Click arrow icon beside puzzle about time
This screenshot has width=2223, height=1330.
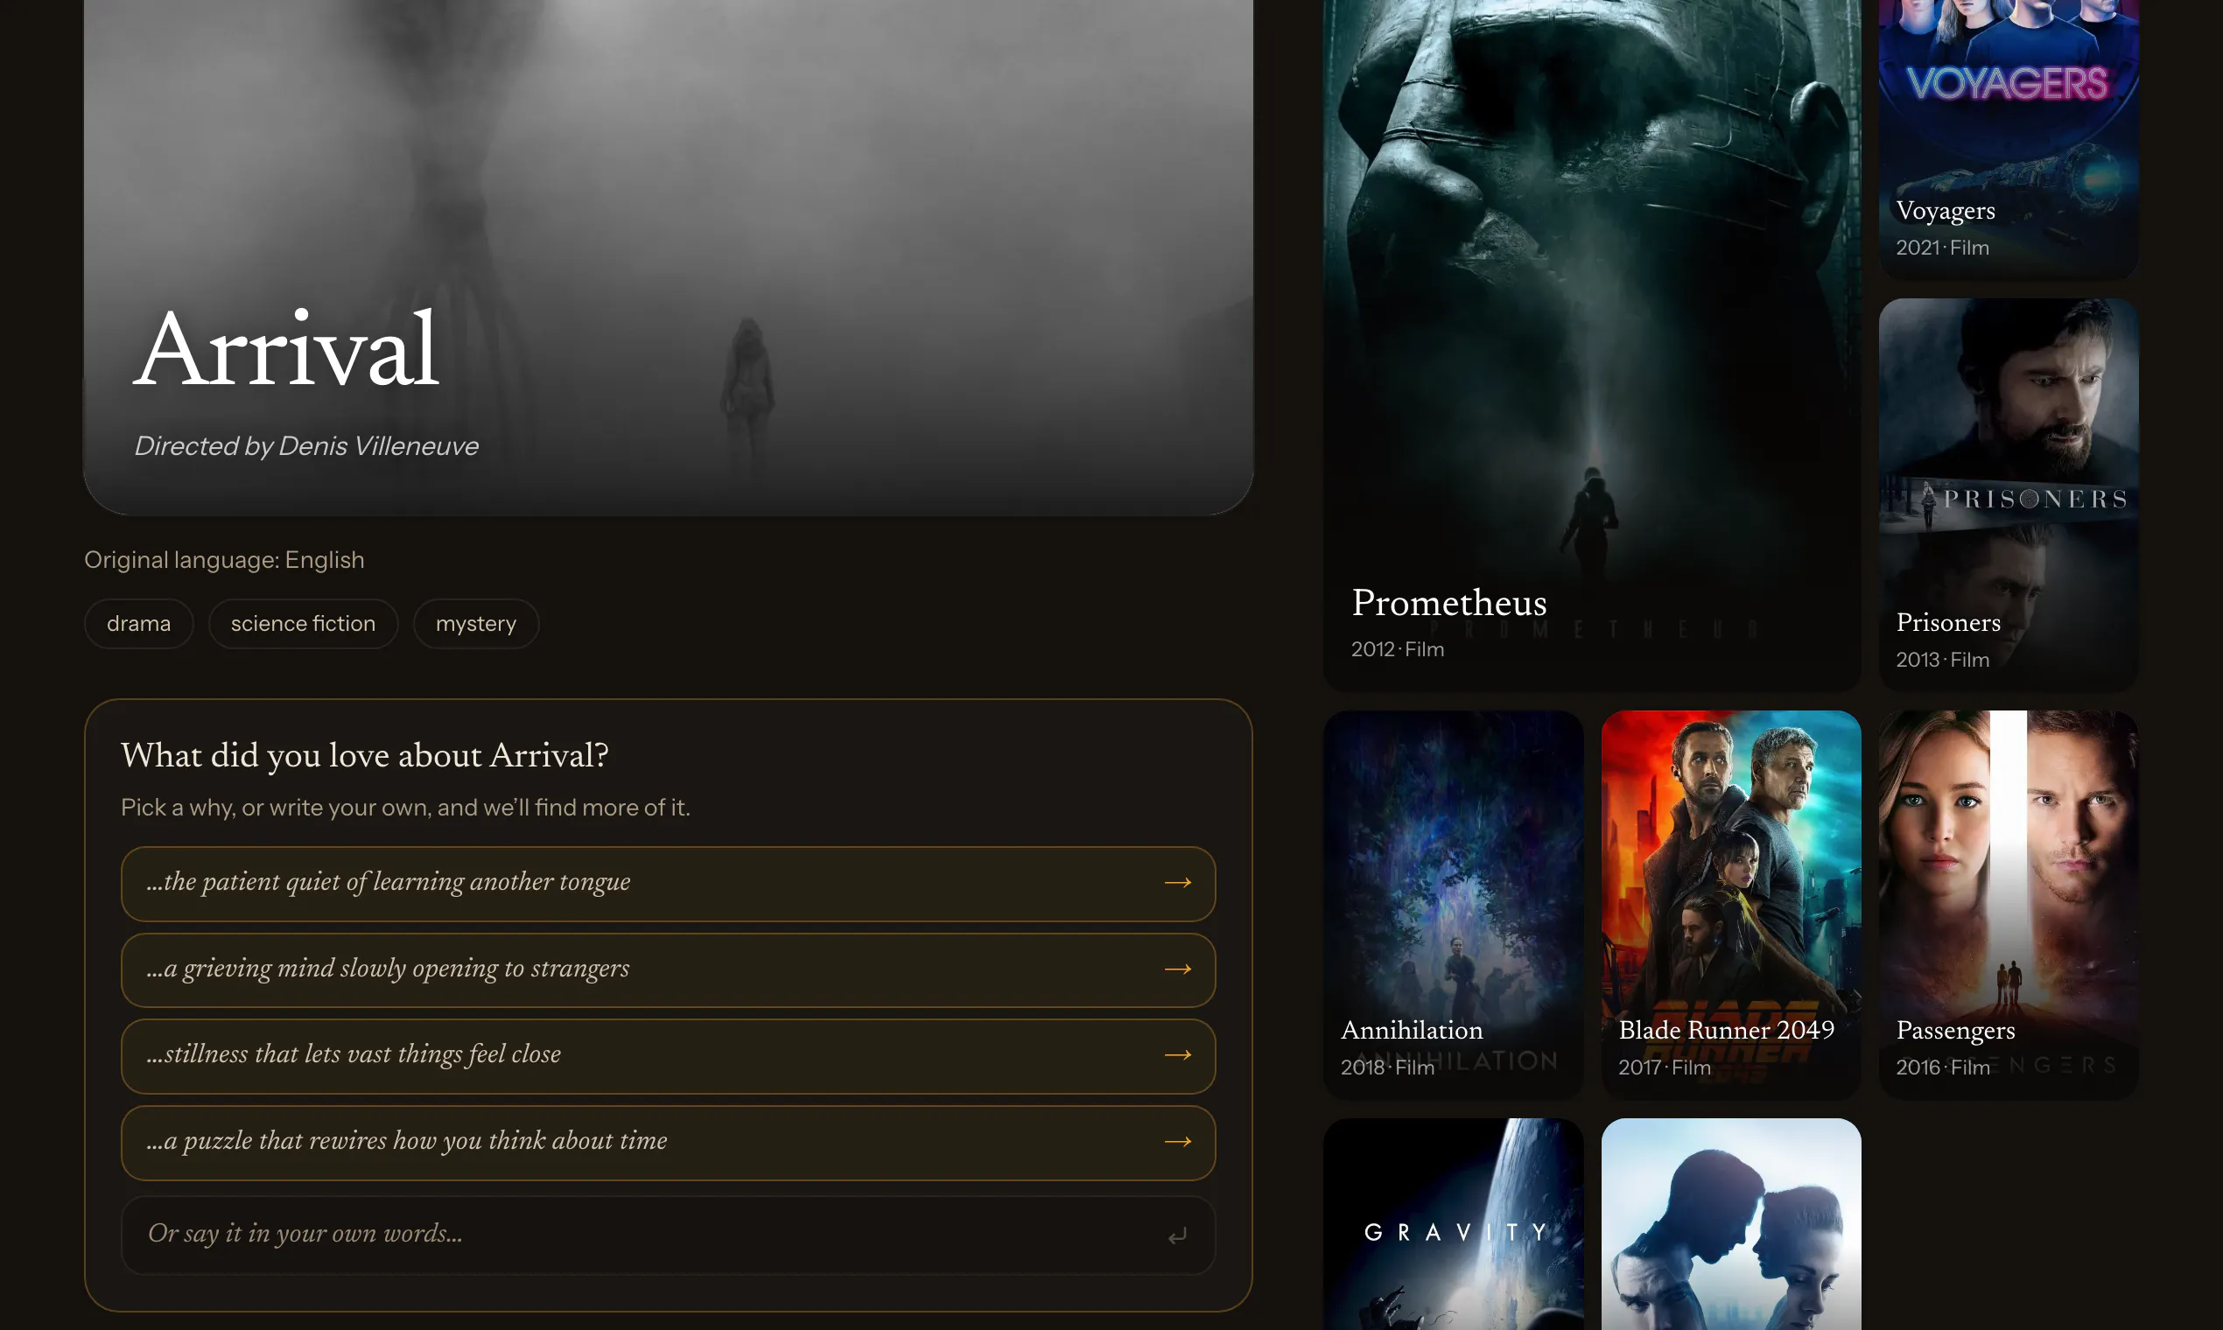1177,1141
